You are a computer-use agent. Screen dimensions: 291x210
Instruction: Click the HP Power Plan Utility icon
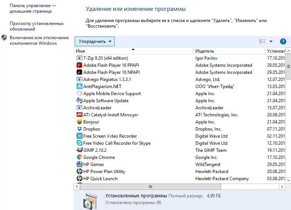80,171
